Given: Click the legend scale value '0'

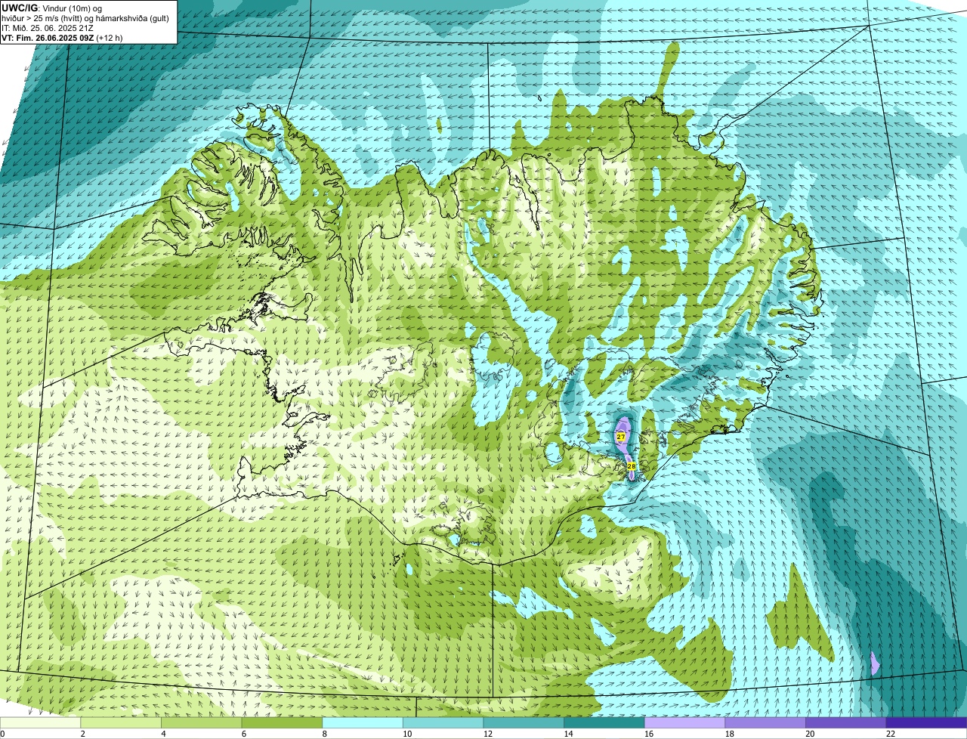Looking at the screenshot, I should click(2, 734).
